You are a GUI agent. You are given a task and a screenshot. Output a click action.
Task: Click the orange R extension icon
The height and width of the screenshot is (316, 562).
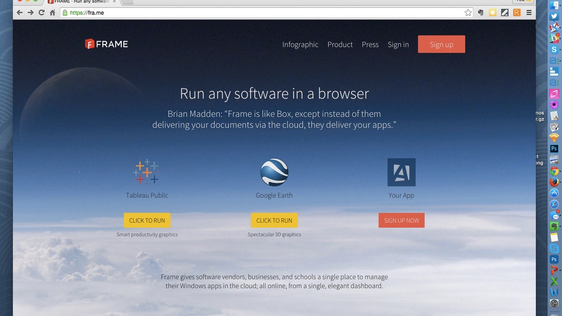pyautogui.click(x=517, y=13)
